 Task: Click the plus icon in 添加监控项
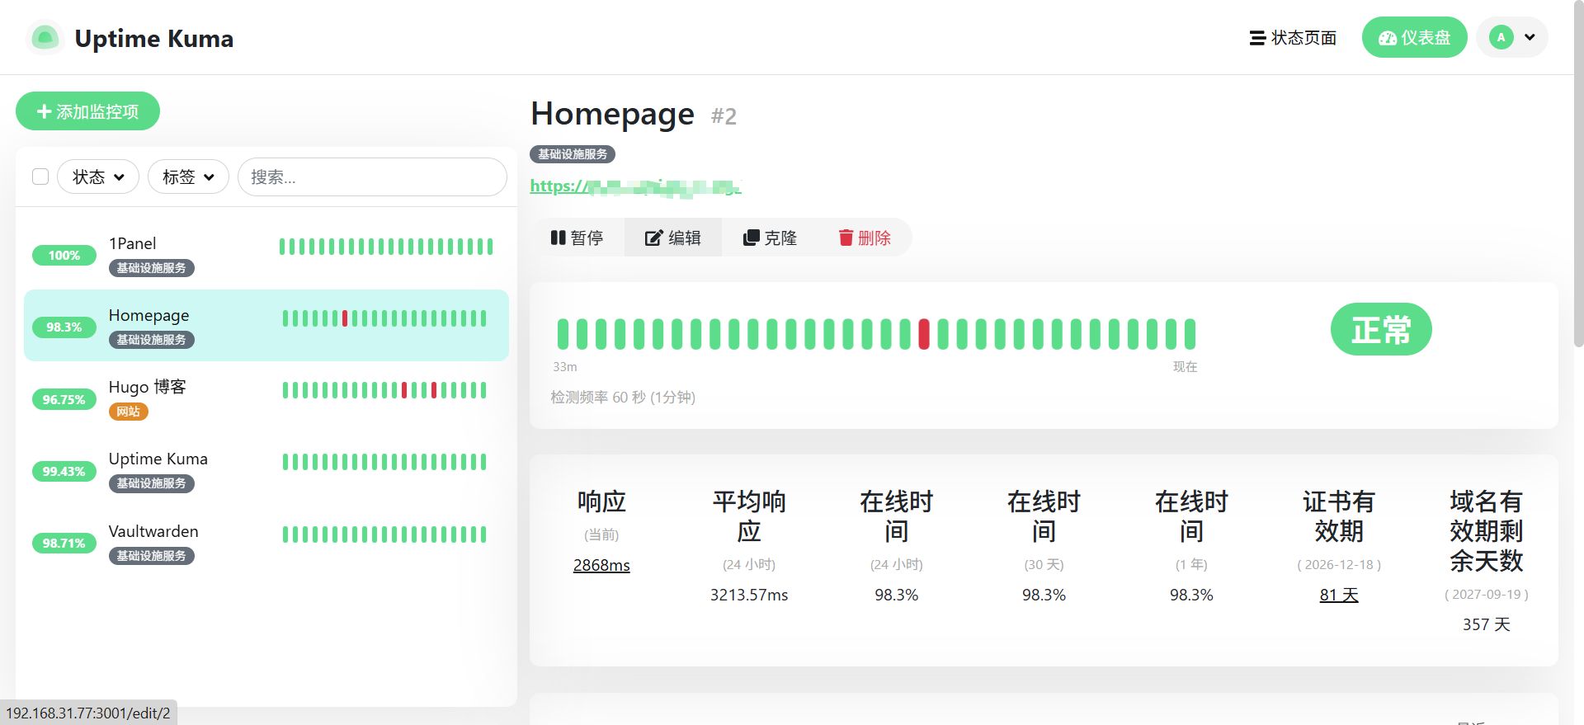(45, 111)
